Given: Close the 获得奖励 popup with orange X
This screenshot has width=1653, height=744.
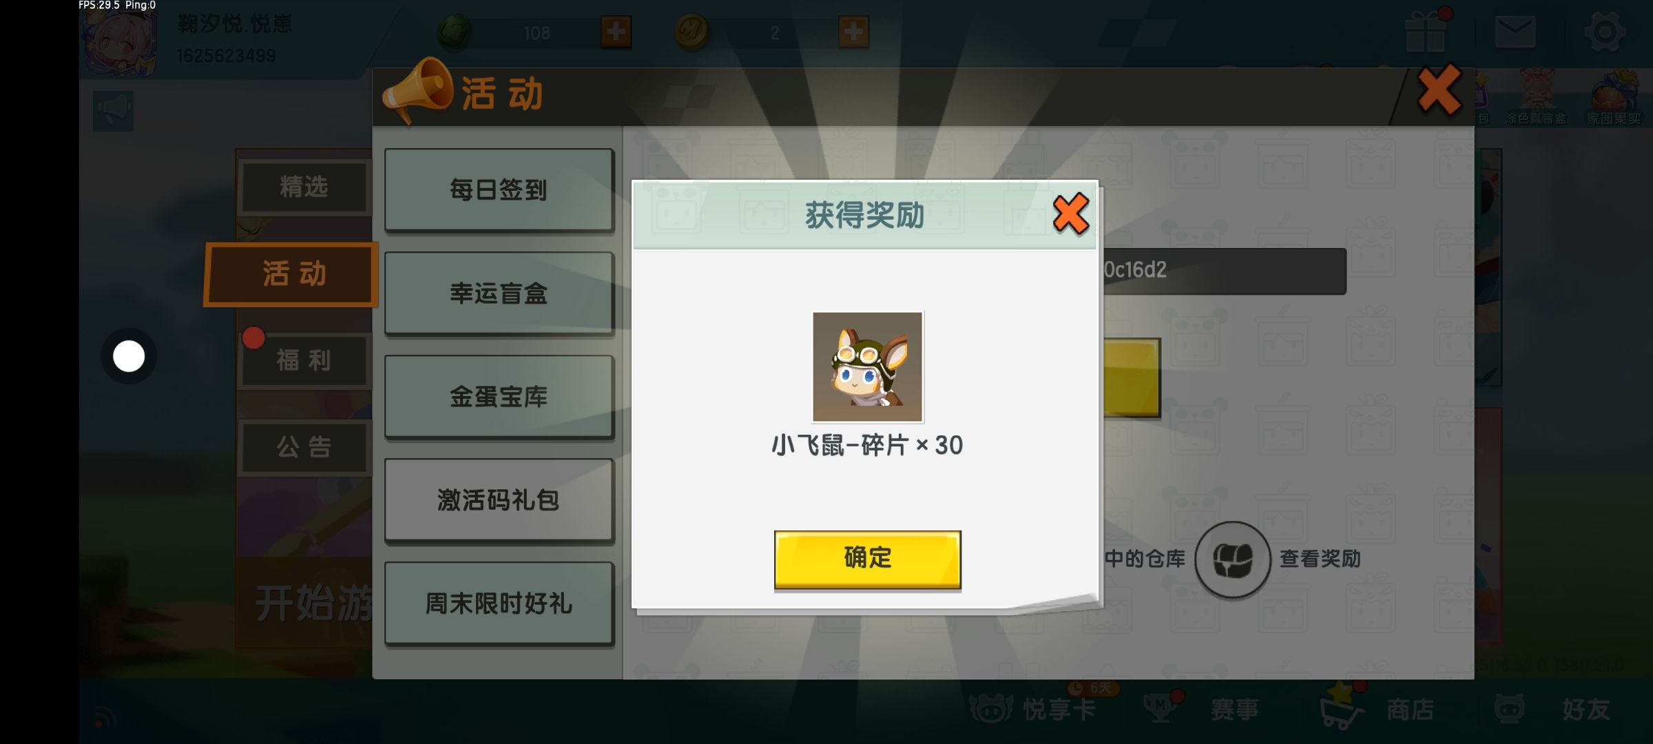Looking at the screenshot, I should tap(1070, 214).
